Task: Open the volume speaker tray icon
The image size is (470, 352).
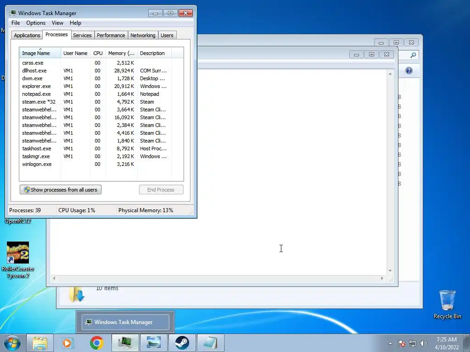Action: [423, 343]
